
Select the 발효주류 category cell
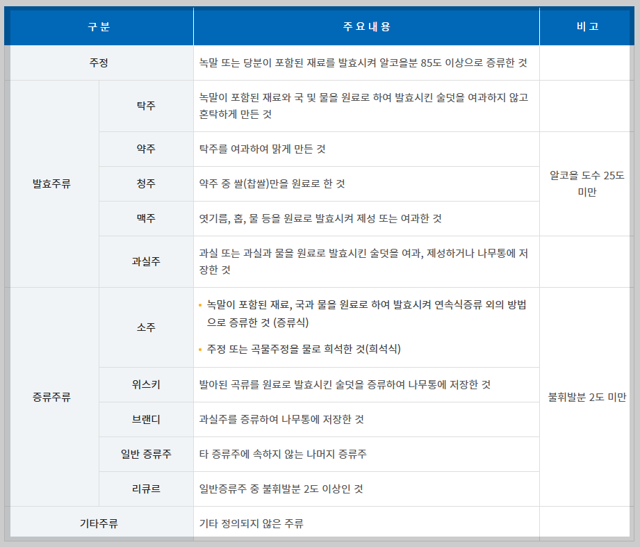pyautogui.click(x=52, y=183)
